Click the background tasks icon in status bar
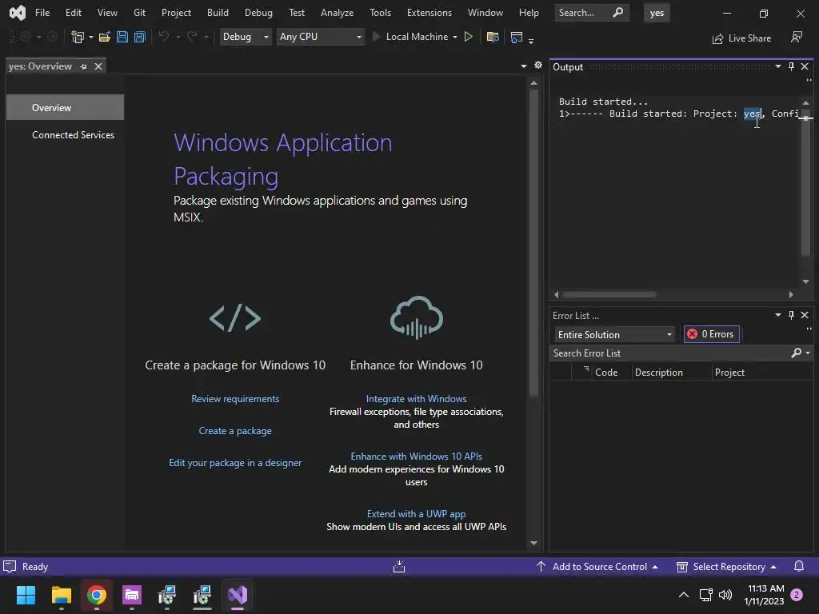 point(399,567)
